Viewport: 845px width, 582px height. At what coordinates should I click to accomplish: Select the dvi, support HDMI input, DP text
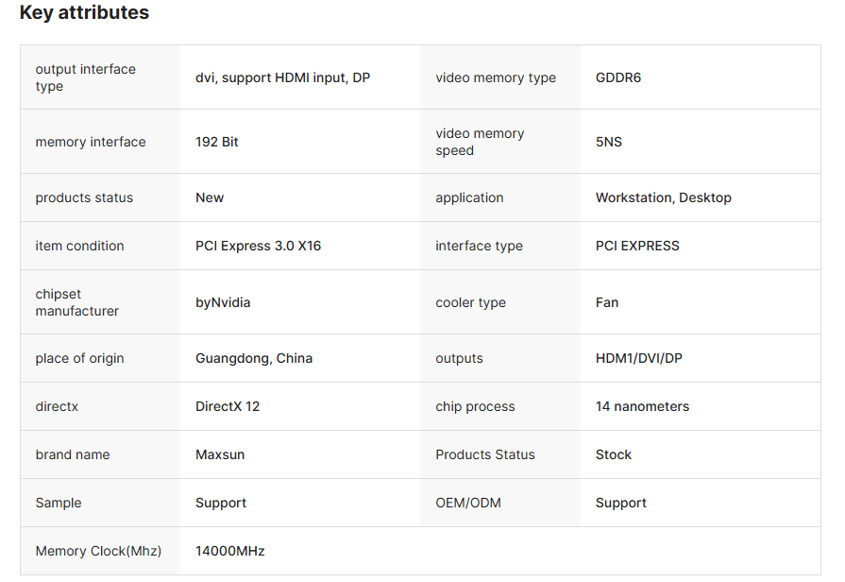282,77
